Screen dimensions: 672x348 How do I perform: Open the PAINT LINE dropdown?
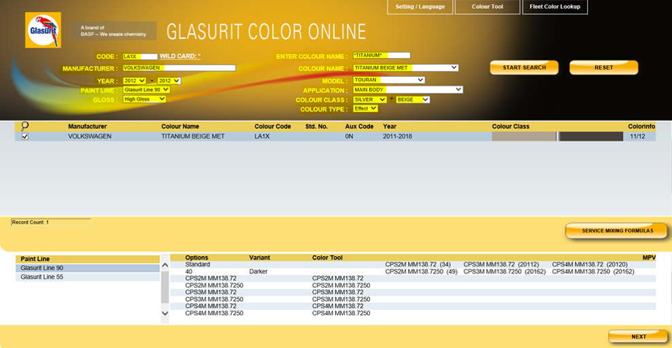click(x=146, y=90)
